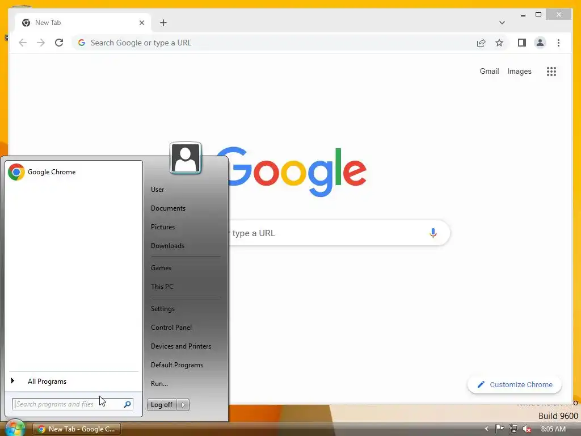Open Control Panel from Start menu
The height and width of the screenshot is (436, 581).
click(171, 328)
